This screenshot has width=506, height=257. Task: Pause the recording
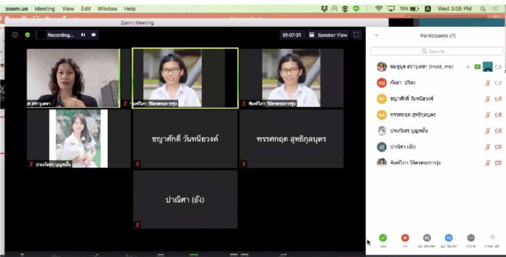[83, 35]
